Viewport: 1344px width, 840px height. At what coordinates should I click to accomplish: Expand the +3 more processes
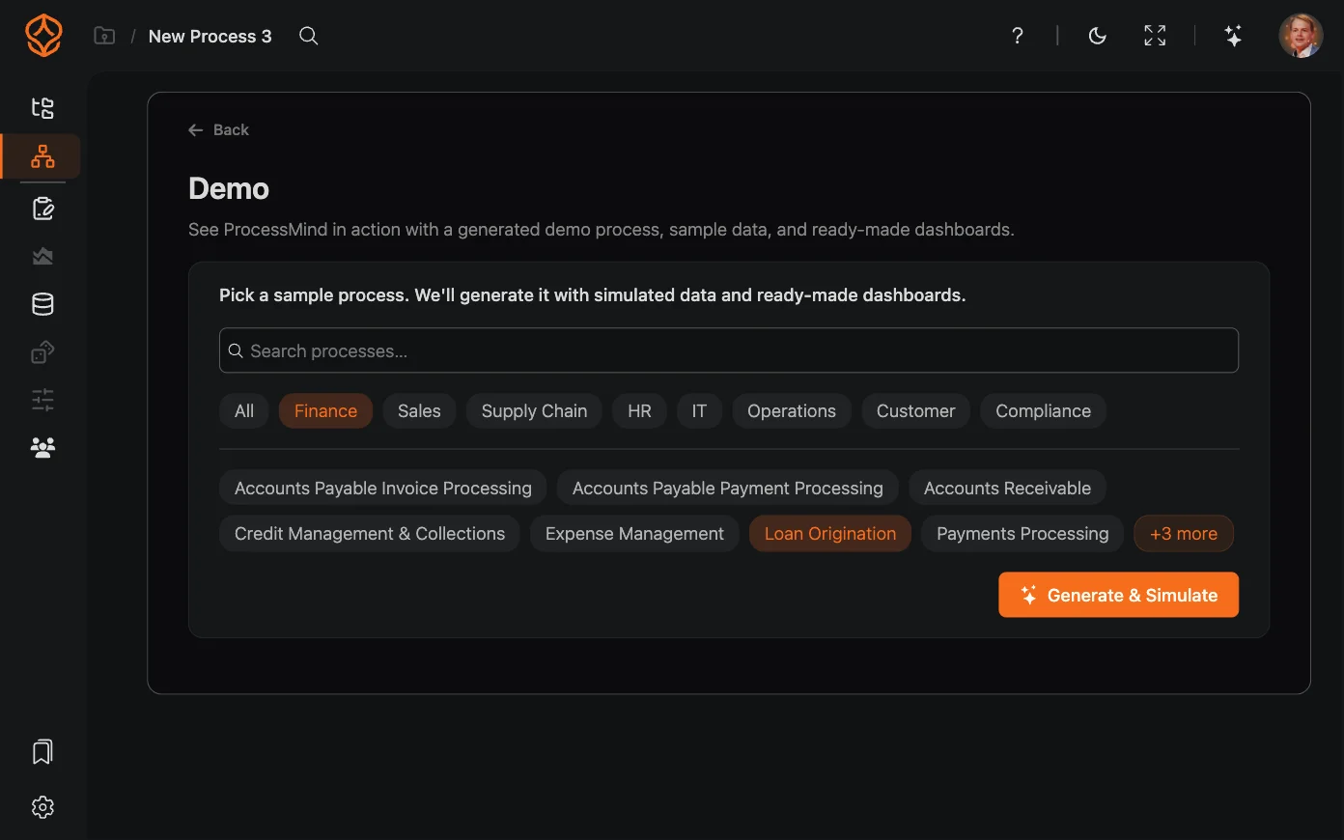1184,534
